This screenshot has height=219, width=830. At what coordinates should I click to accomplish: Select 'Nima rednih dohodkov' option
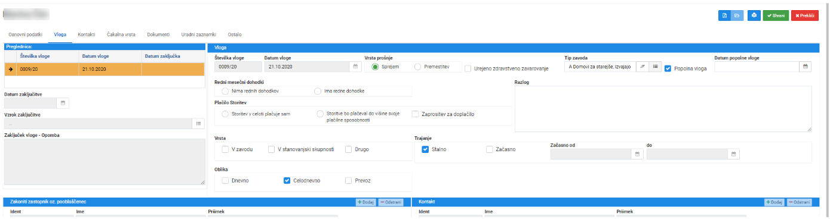[x=225, y=91]
